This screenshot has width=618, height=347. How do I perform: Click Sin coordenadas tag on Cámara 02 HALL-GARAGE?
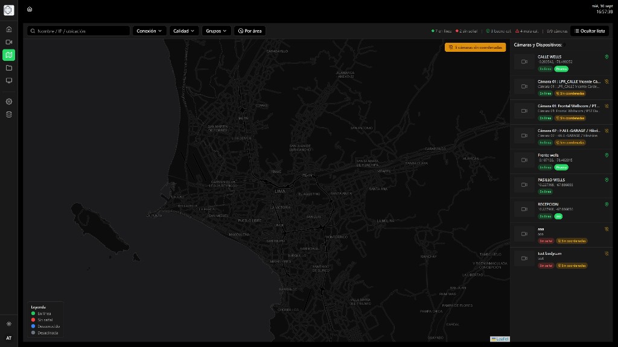(x=570, y=142)
